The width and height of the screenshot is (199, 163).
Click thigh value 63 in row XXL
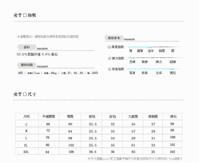click(x=134, y=152)
